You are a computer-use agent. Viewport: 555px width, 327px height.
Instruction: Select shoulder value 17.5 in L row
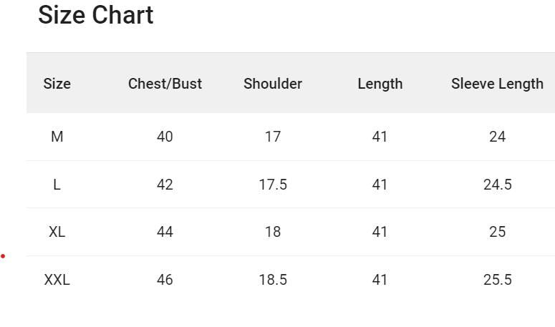coord(273,185)
